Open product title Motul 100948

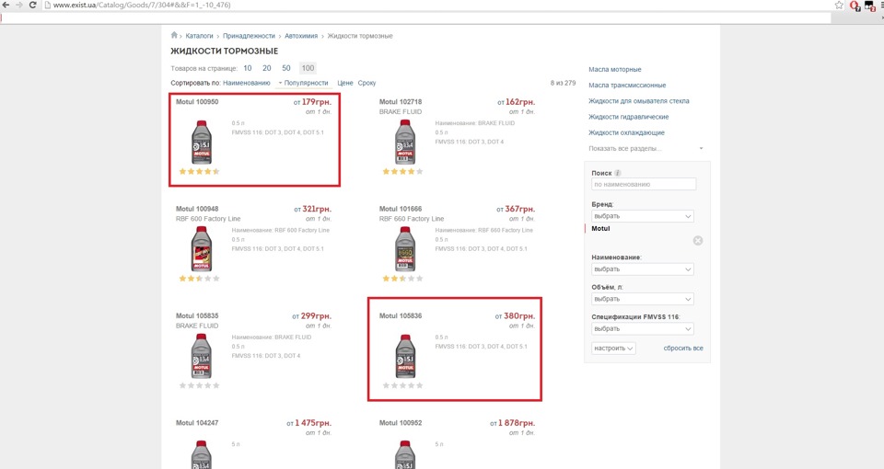click(197, 209)
